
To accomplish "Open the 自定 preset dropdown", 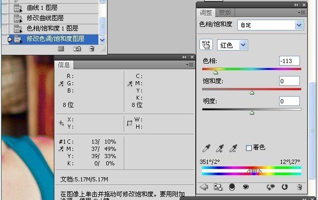I will (270, 25).
